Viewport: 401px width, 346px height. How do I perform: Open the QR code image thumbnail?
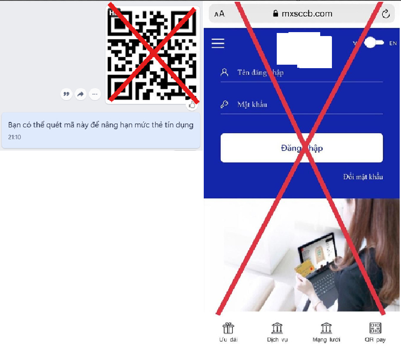152,55
